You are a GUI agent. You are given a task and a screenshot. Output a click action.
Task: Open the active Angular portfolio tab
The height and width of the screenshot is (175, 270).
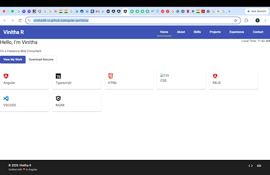125,11
